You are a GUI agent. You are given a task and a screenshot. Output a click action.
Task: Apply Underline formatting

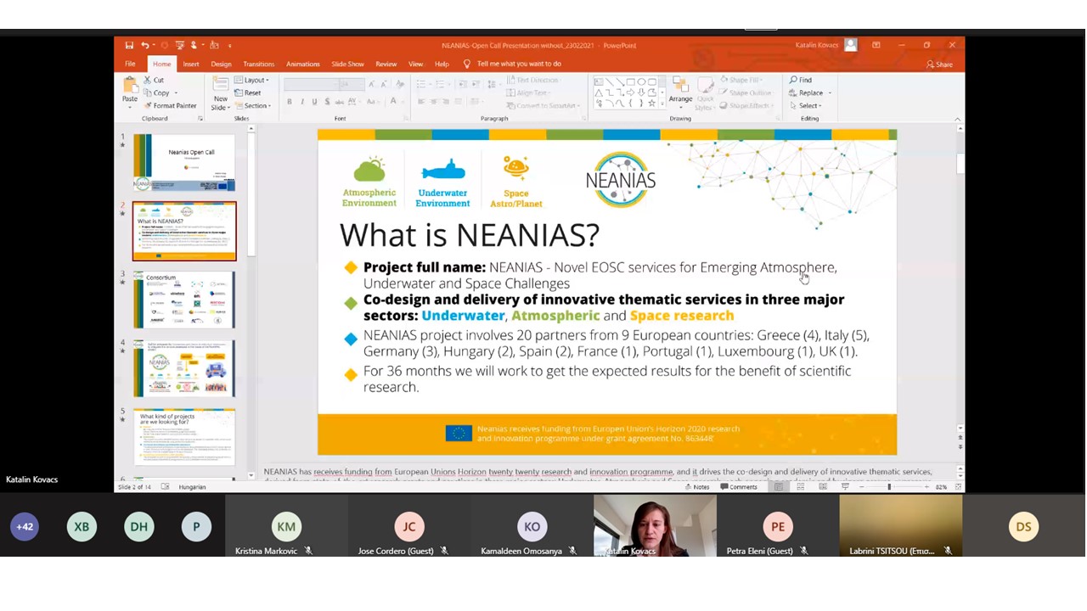(314, 102)
